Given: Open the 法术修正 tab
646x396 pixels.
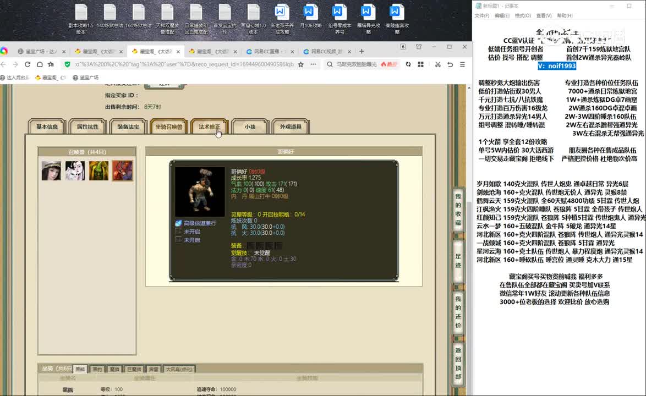Looking at the screenshot, I should [x=209, y=127].
